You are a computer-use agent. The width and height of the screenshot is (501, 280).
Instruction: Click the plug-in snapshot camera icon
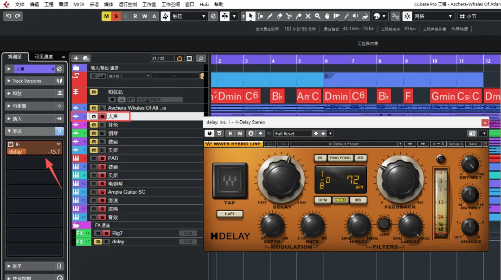[472, 133]
